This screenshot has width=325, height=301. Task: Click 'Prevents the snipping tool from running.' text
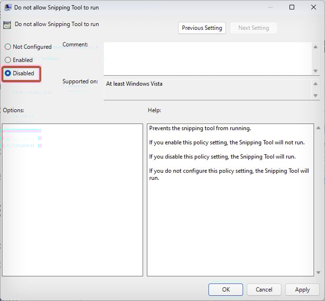tap(200, 128)
